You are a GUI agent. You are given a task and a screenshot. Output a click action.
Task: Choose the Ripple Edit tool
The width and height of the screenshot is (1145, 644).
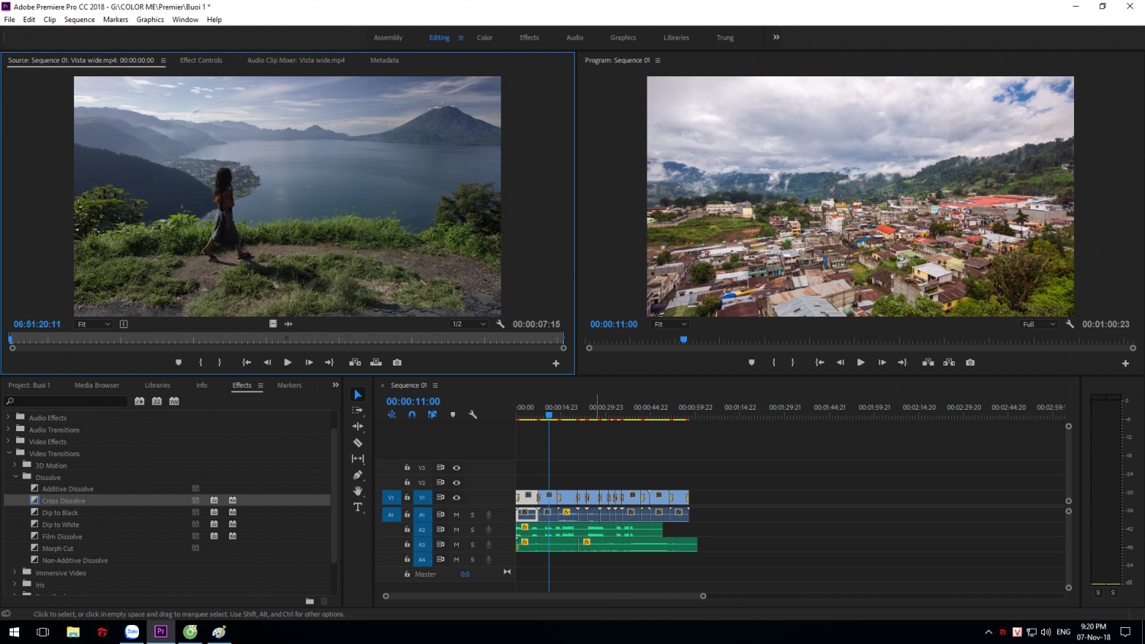coord(357,427)
